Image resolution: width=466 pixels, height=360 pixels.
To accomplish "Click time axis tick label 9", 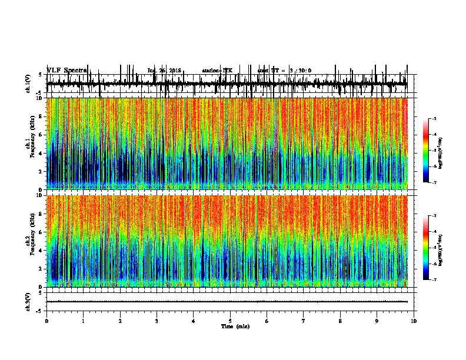I will click(377, 321).
